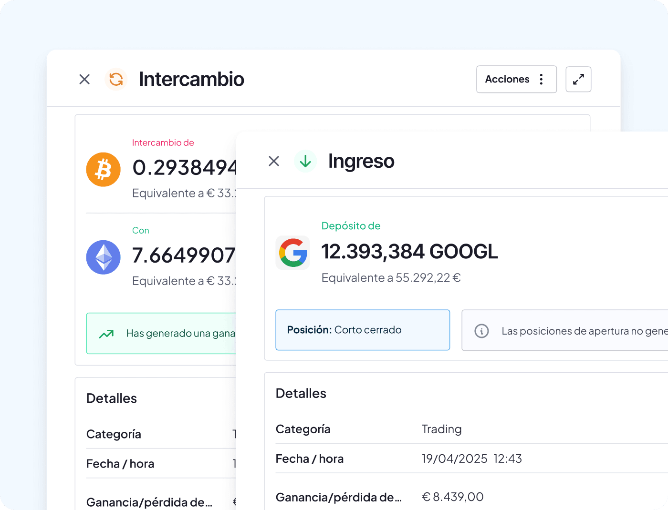Screen dimensions: 668x510
Task: Click the Categoría label in Intercambio panel
Action: coord(114,434)
